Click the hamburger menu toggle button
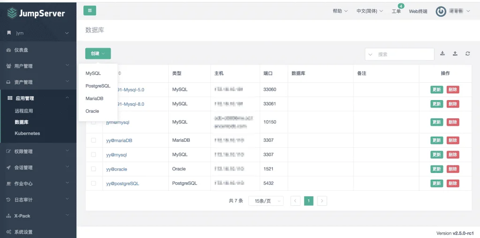The height and width of the screenshot is (238, 480). (x=90, y=10)
